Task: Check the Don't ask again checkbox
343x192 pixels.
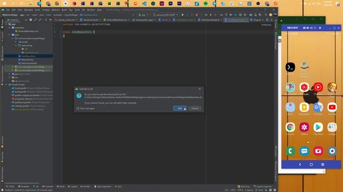Action: [78, 108]
